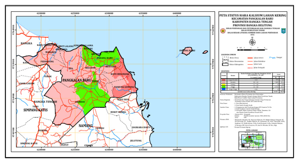Click the large 'PANGKALAN BARU' map label
This screenshot has height=163, width=299.
[x=77, y=80]
